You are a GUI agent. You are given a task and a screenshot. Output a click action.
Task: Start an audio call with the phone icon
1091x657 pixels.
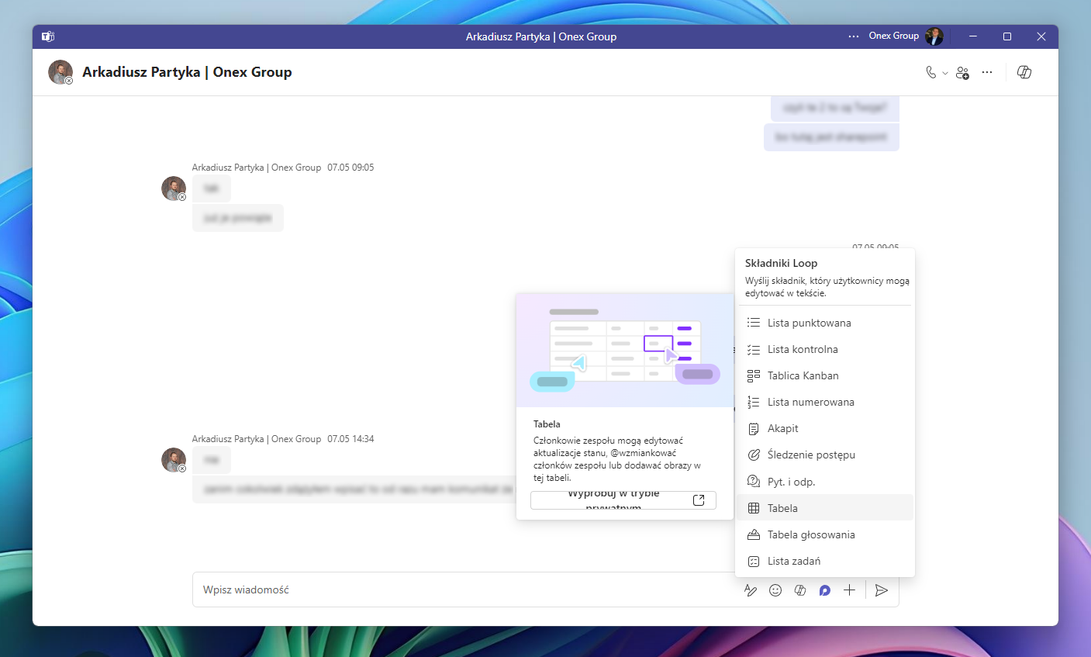[930, 72]
